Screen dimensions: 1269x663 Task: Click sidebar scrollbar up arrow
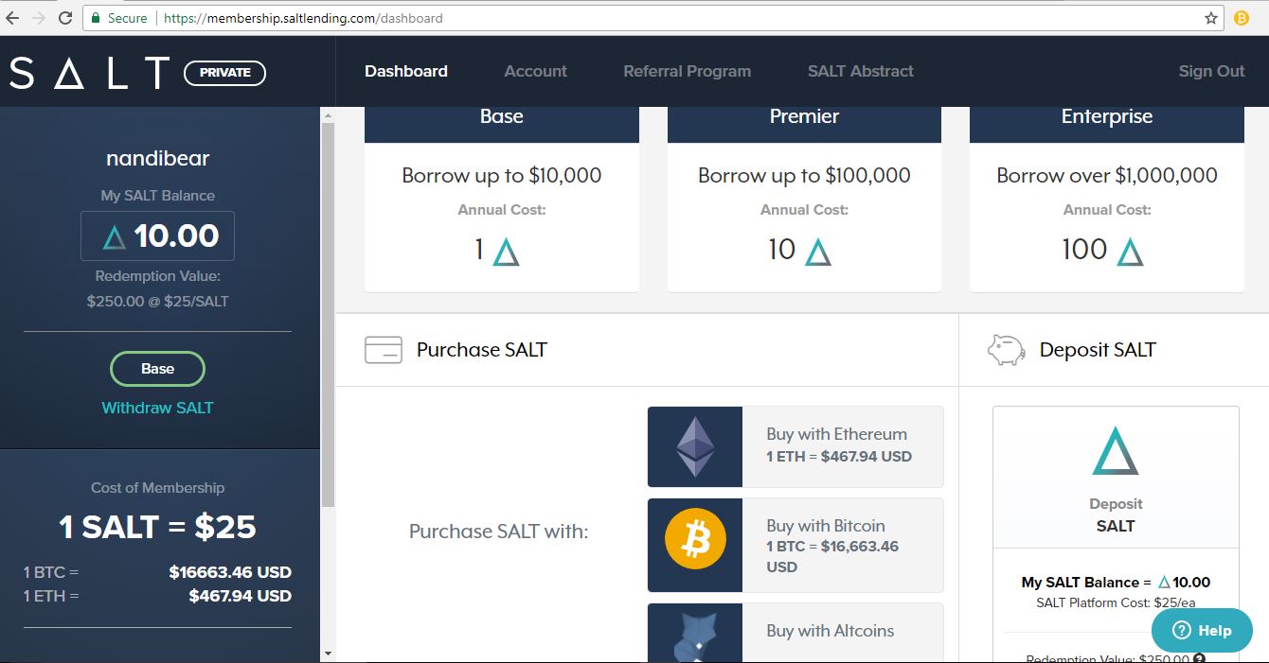[x=328, y=115]
